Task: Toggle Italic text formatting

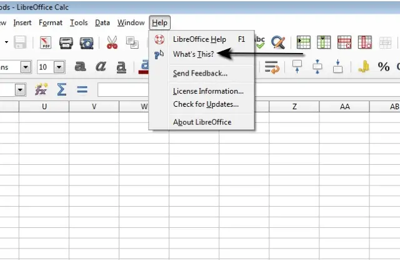Action: (101, 67)
